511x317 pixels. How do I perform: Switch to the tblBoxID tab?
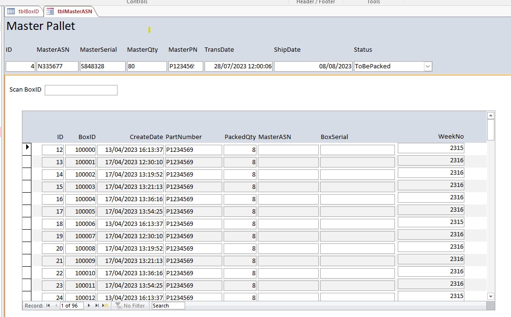coord(24,11)
